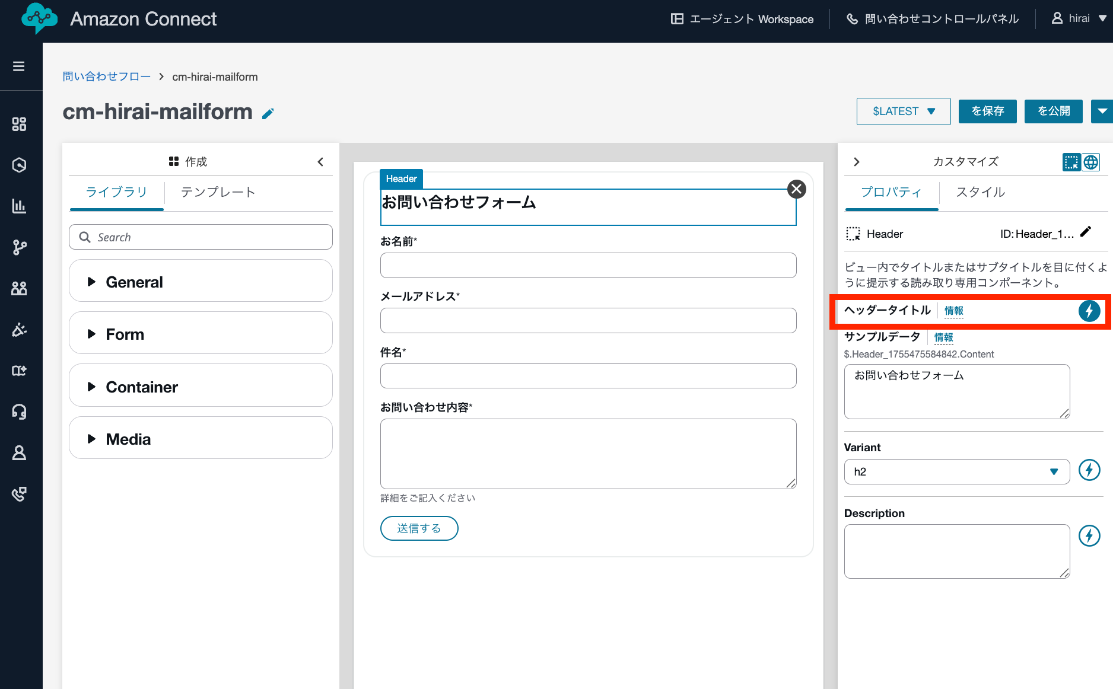Expand the Container library section
Image resolution: width=1113 pixels, height=689 pixels.
click(201, 386)
